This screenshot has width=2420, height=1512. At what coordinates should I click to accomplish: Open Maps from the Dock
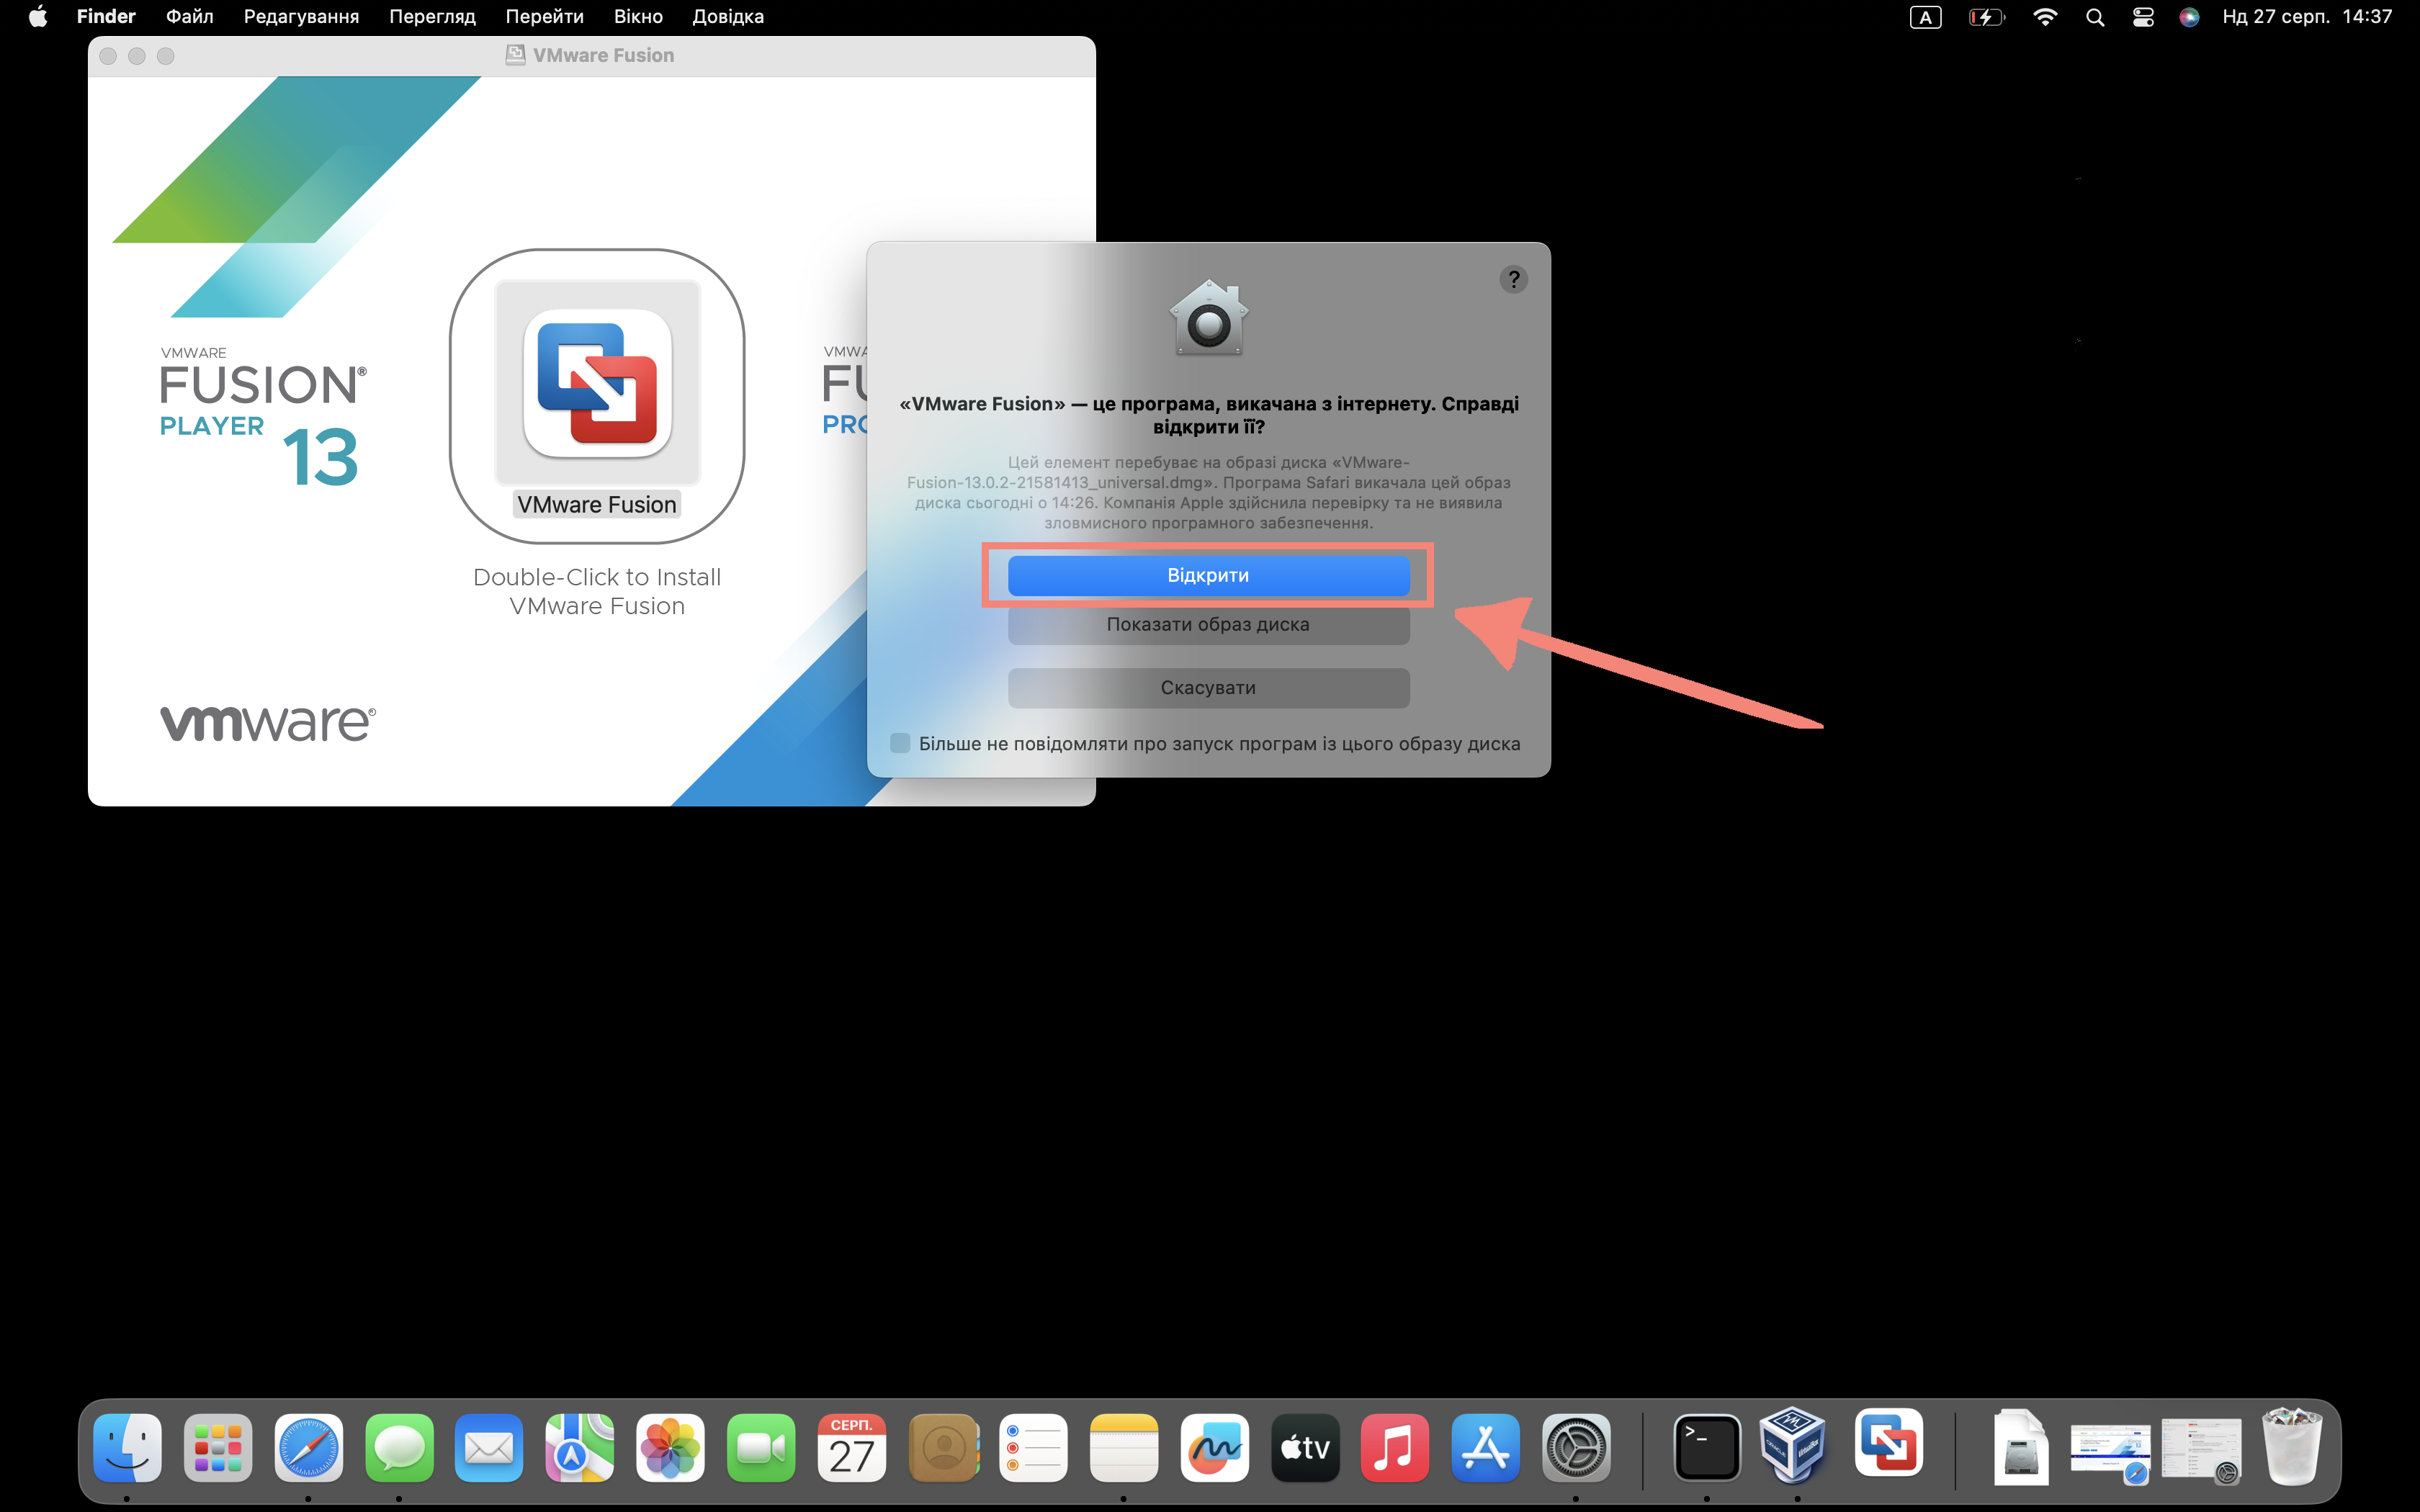coord(580,1447)
